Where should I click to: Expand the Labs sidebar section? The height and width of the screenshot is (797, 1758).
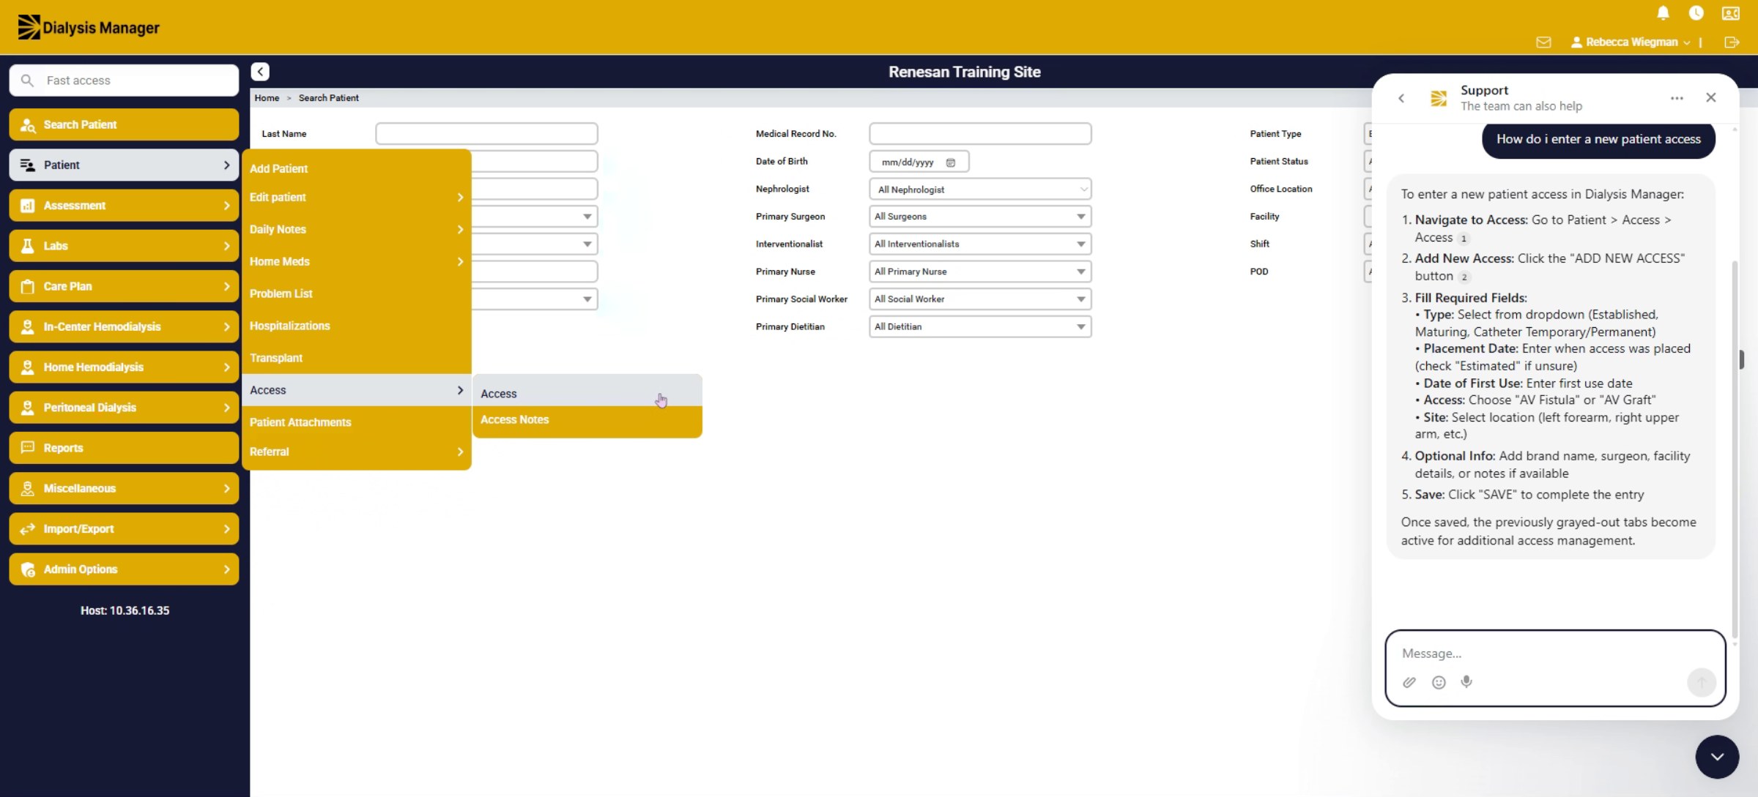coord(124,246)
